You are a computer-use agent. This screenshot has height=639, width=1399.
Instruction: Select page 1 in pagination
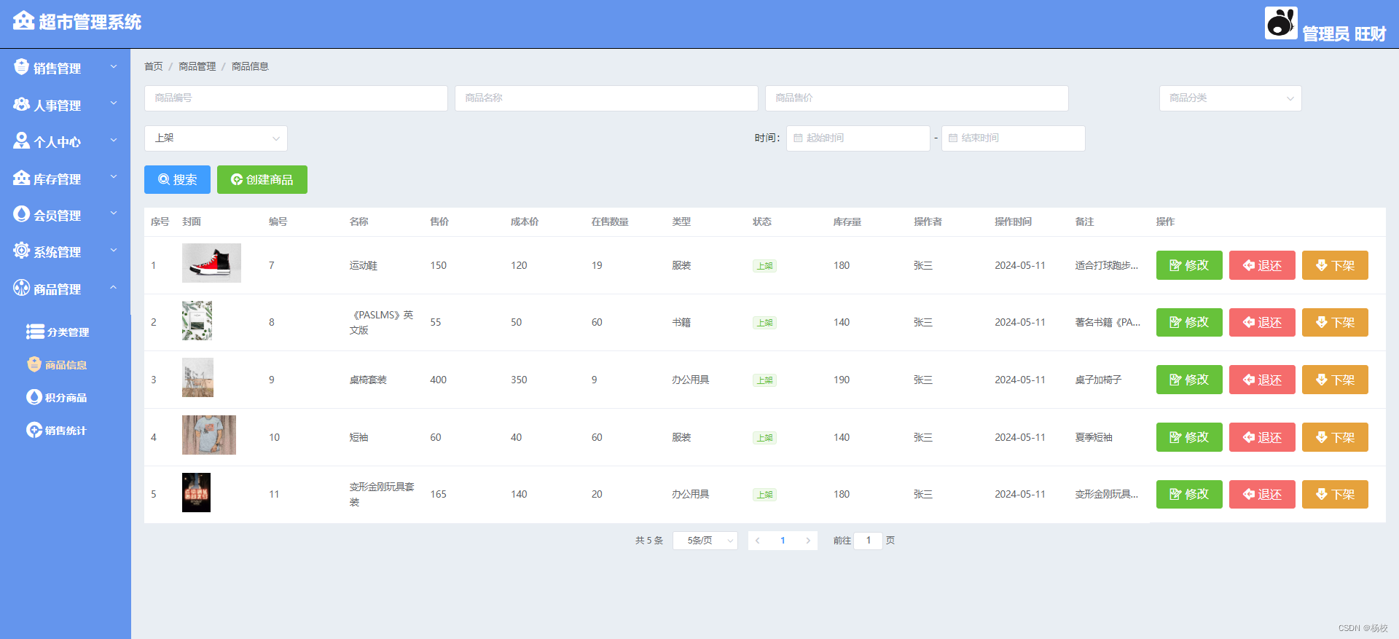point(783,541)
